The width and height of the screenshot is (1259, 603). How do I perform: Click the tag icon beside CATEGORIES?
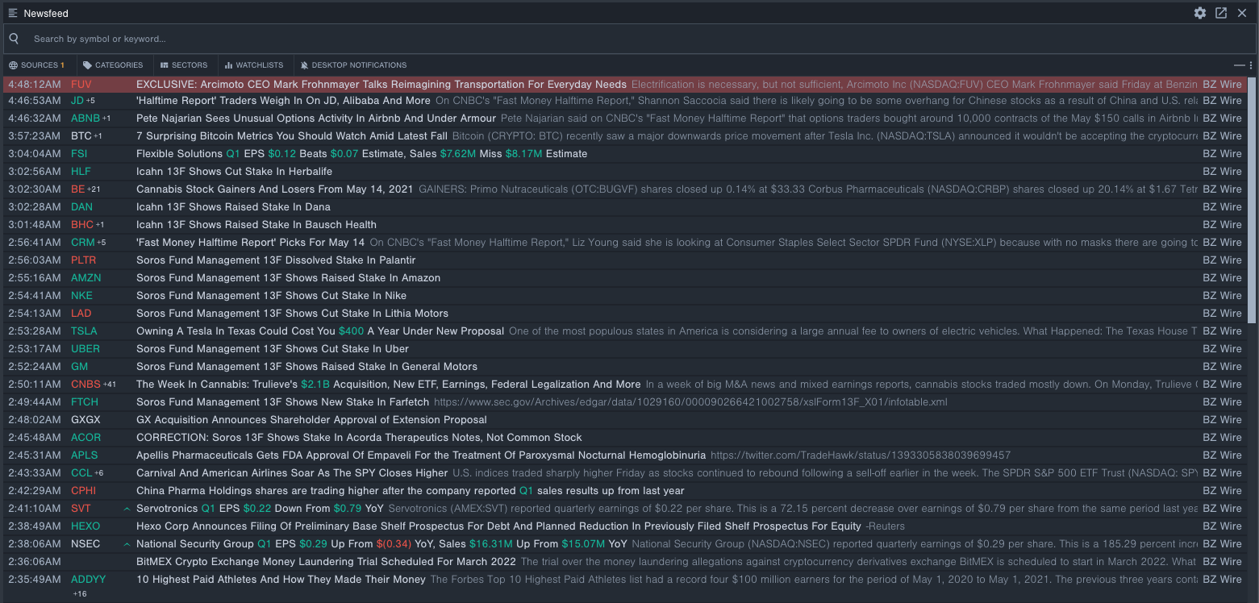coord(89,65)
